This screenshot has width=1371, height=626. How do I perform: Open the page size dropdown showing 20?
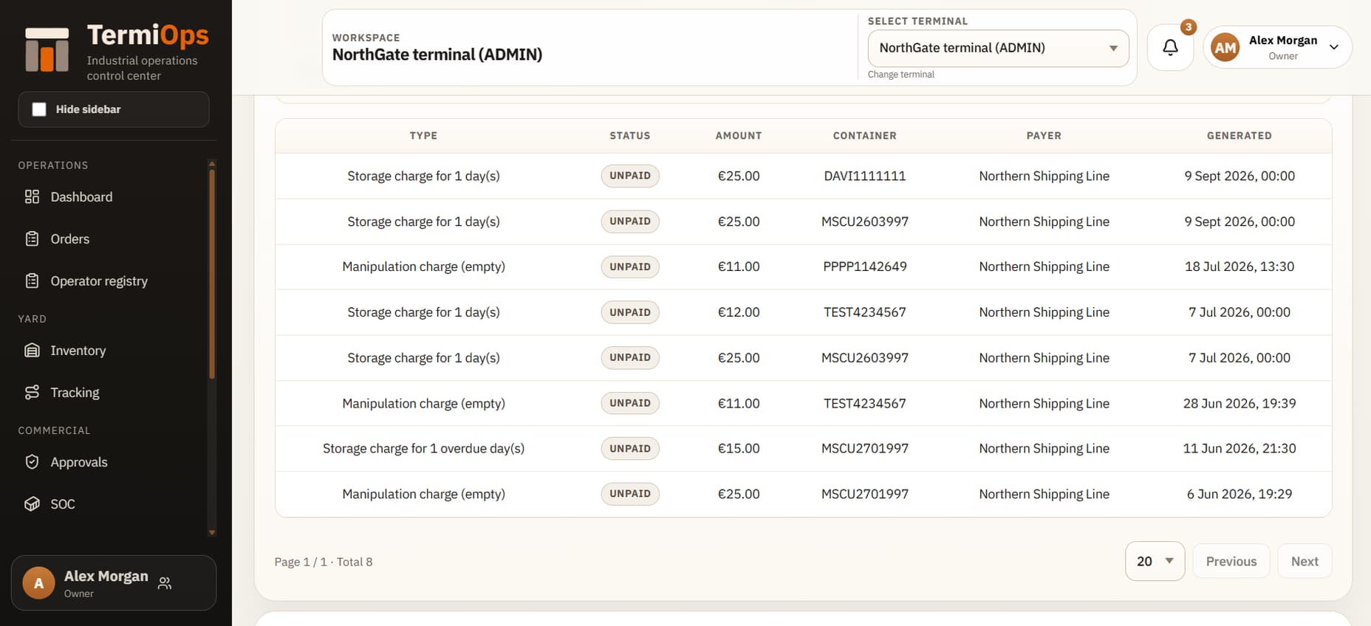click(x=1155, y=561)
